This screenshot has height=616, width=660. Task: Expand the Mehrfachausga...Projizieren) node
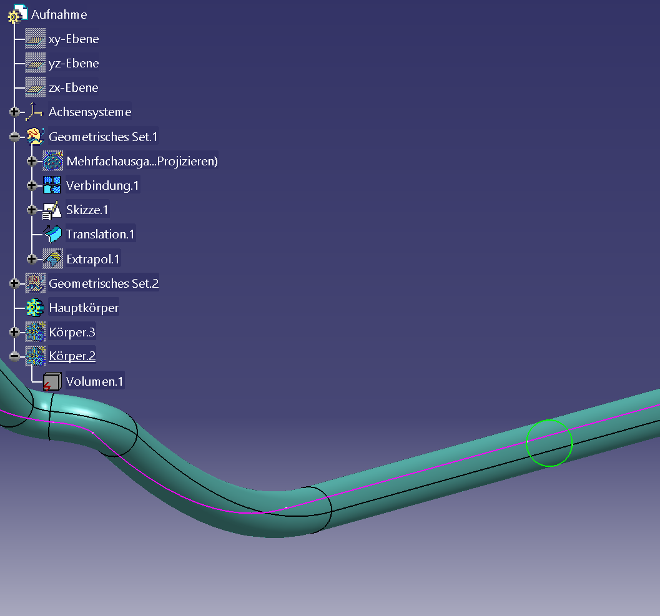tap(32, 161)
